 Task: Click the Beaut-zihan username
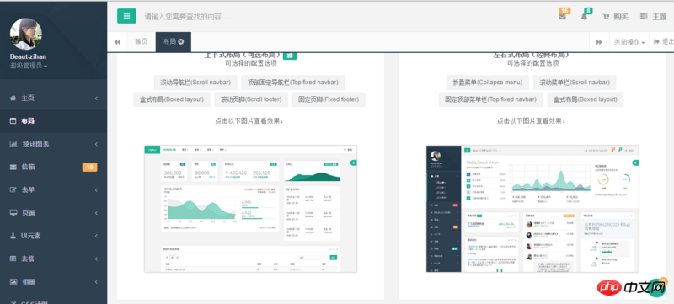click(x=28, y=56)
